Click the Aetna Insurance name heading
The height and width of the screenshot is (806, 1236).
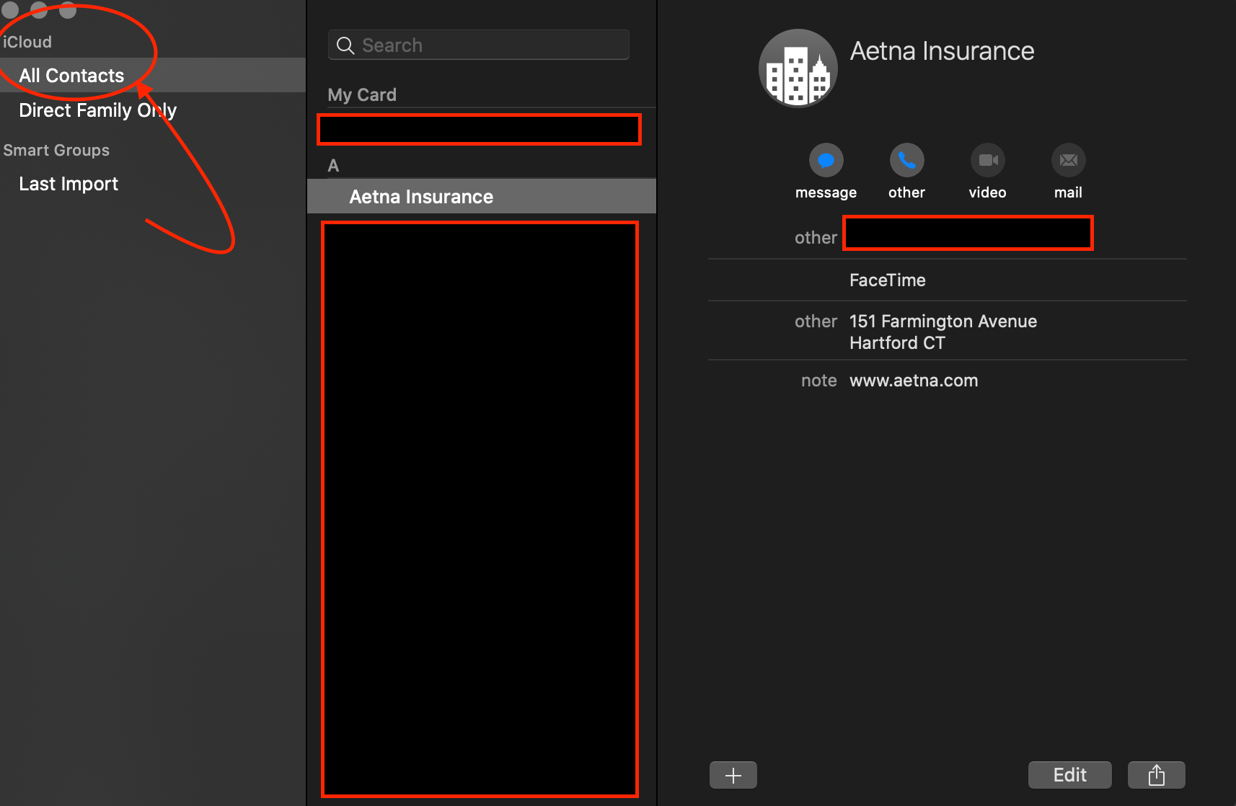(942, 51)
